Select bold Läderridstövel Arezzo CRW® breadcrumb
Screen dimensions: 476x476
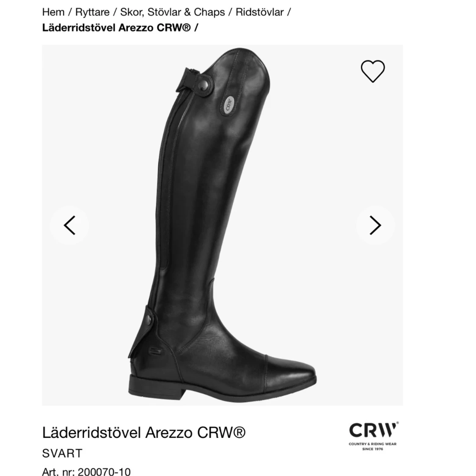pyautogui.click(x=116, y=28)
